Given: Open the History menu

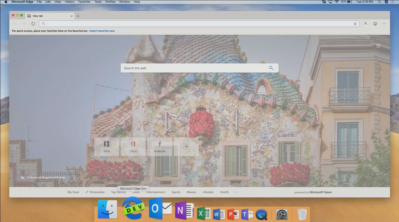Looking at the screenshot, I should pos(70,2).
